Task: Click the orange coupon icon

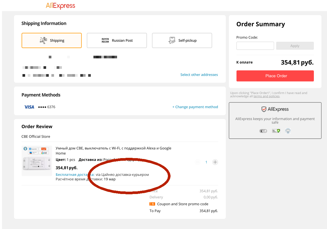Action: coord(152,204)
